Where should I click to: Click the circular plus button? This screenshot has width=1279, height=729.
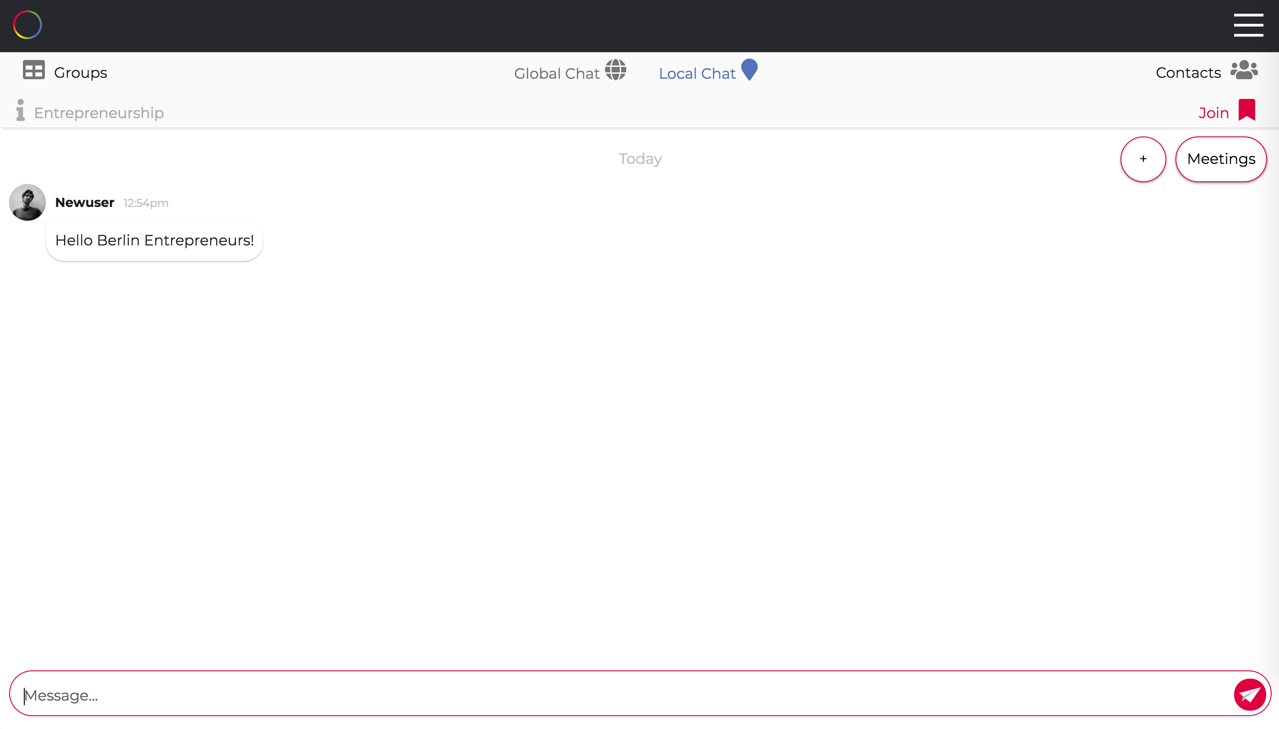click(x=1143, y=159)
